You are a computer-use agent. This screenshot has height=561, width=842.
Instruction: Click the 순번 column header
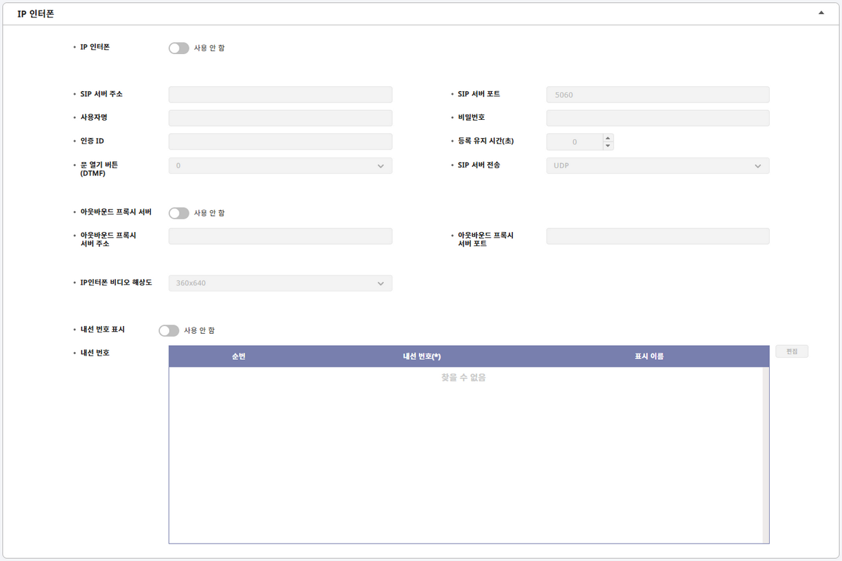[x=239, y=356]
